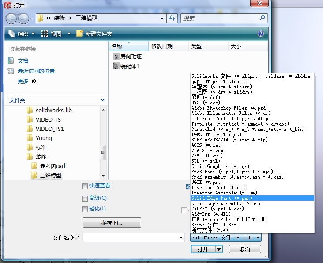This screenshot has width=323, height=263.
Task: Choose 零件 (*.prt;*.sldprt) file type
Action: click(x=252, y=81)
